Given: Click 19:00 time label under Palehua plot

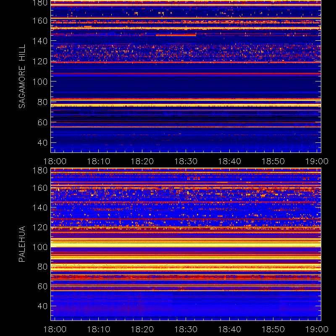Looking at the screenshot, I should click(317, 329).
